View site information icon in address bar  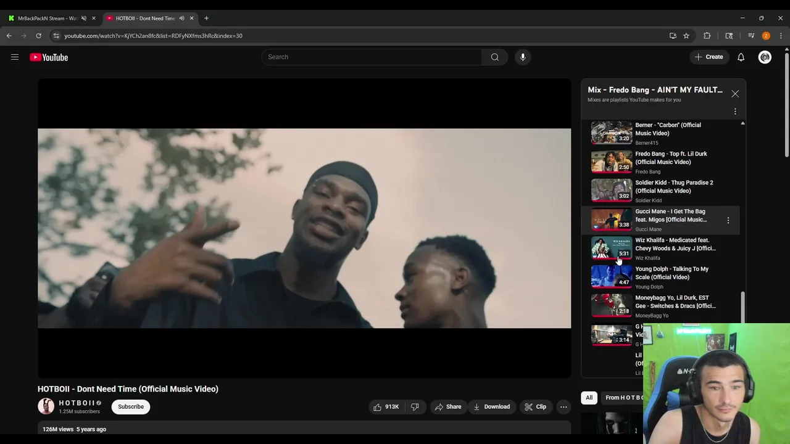56,36
